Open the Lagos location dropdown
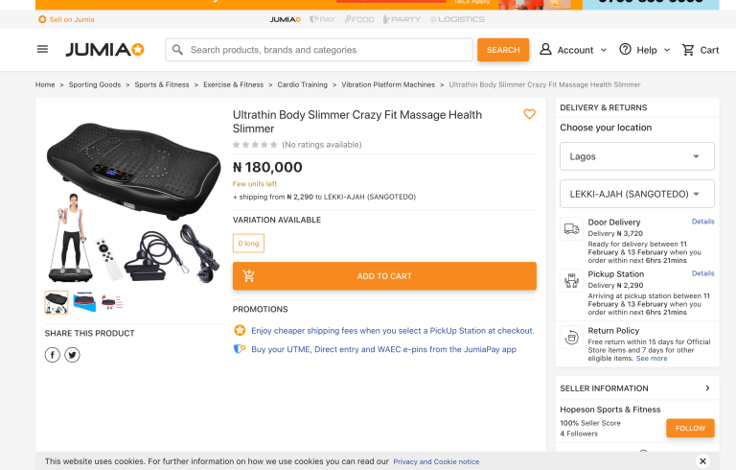The image size is (736, 470). (x=636, y=156)
